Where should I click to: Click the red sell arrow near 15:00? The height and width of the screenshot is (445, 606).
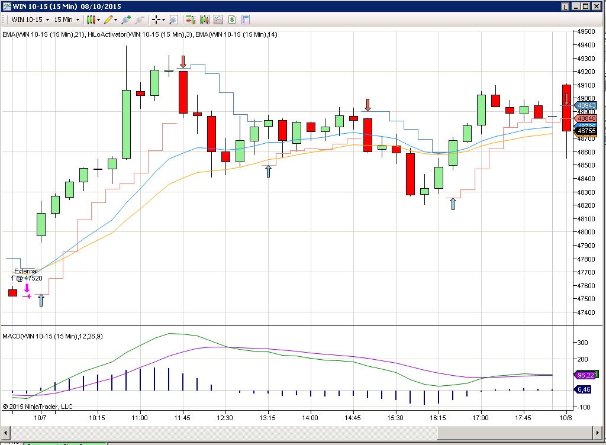(368, 105)
